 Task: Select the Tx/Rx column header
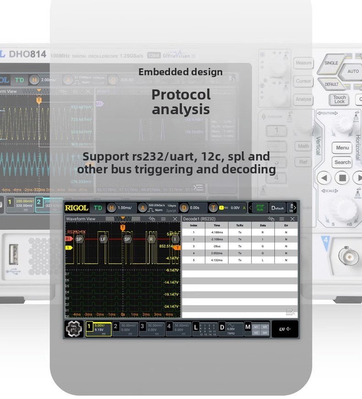click(240, 226)
